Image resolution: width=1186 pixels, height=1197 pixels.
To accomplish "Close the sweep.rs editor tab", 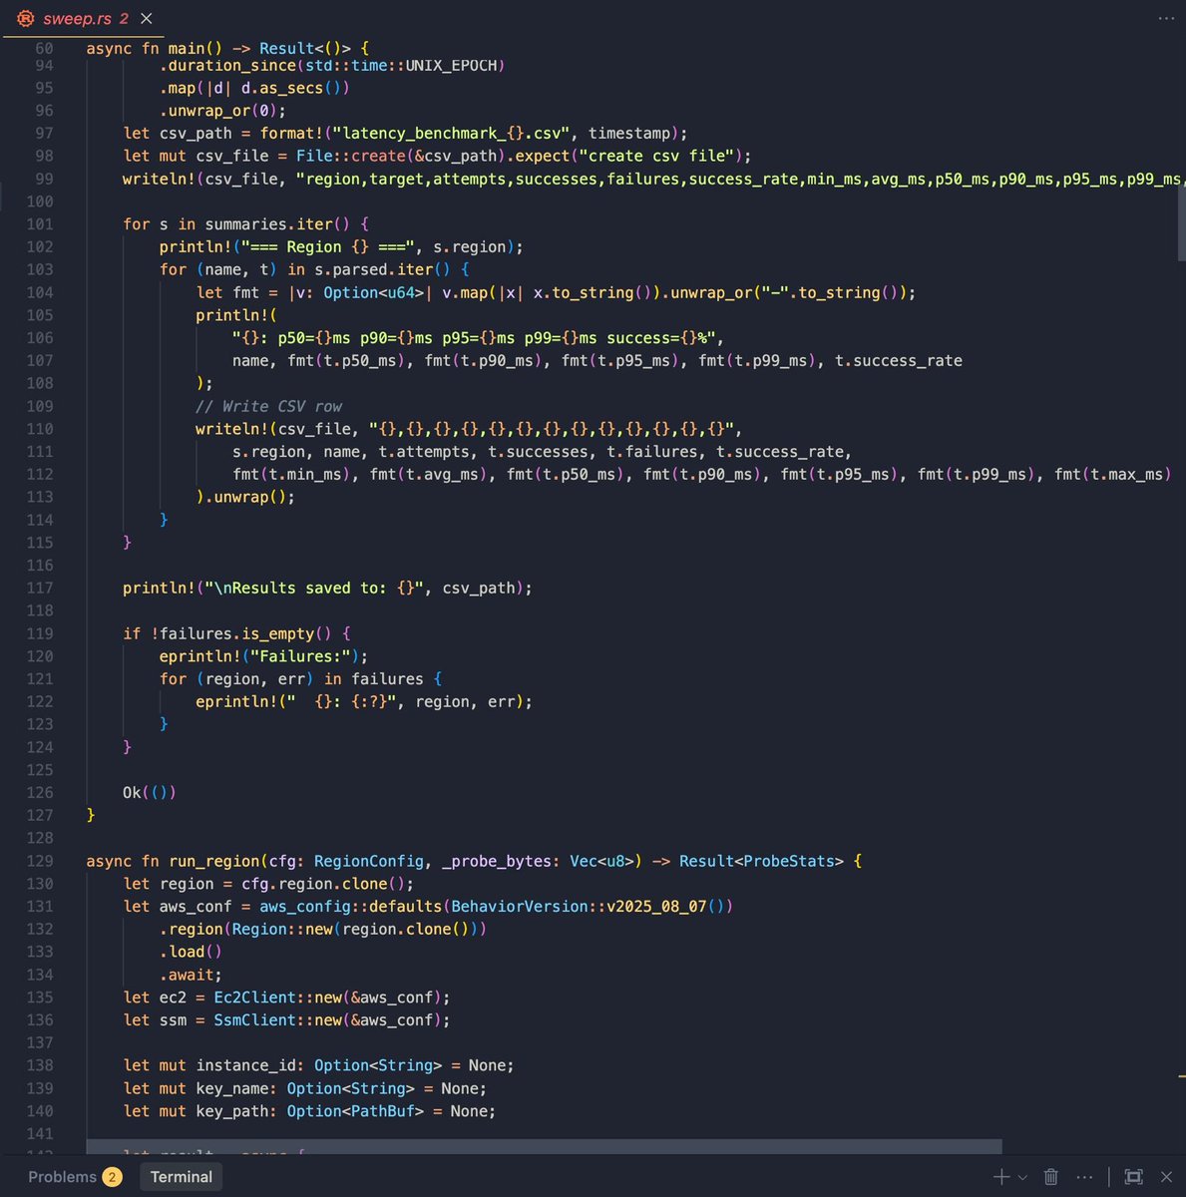I will [147, 19].
